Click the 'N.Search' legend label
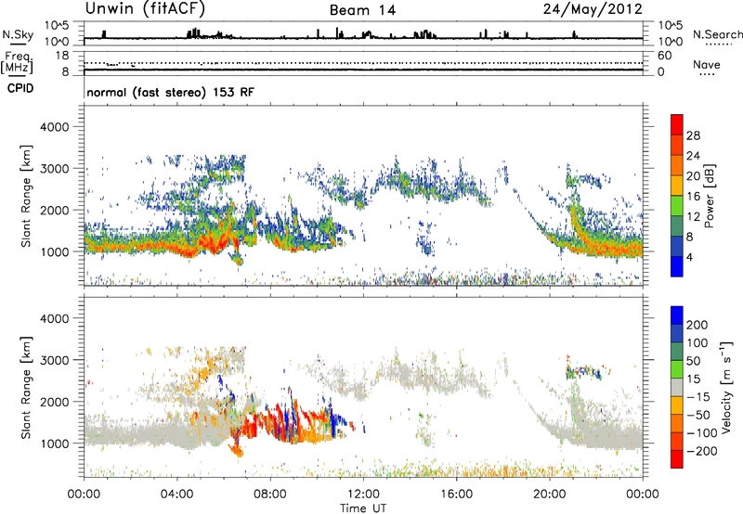743x514 pixels. pos(717,34)
